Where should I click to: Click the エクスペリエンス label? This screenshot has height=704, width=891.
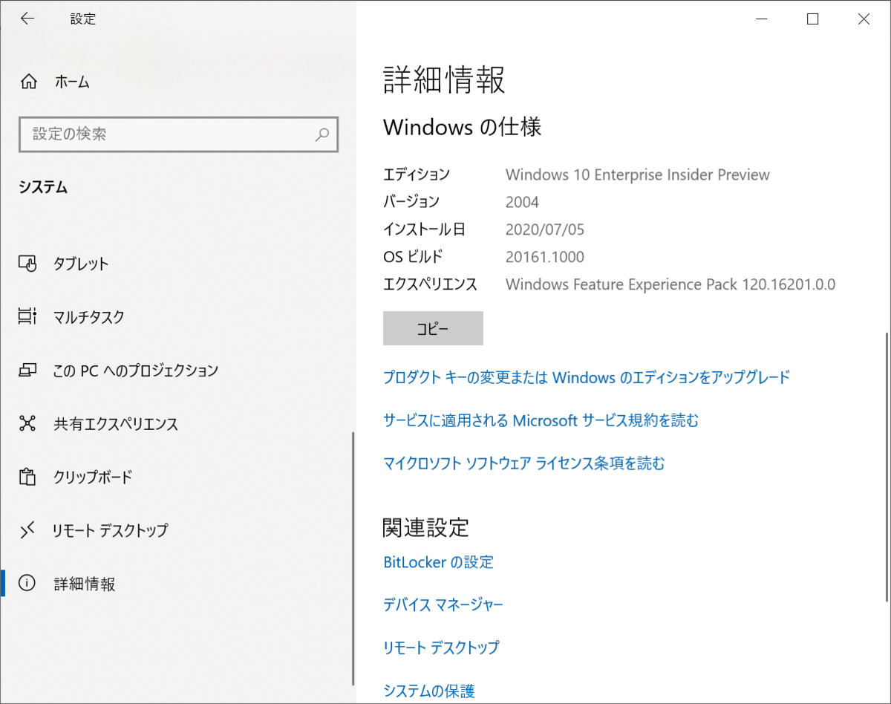431,284
